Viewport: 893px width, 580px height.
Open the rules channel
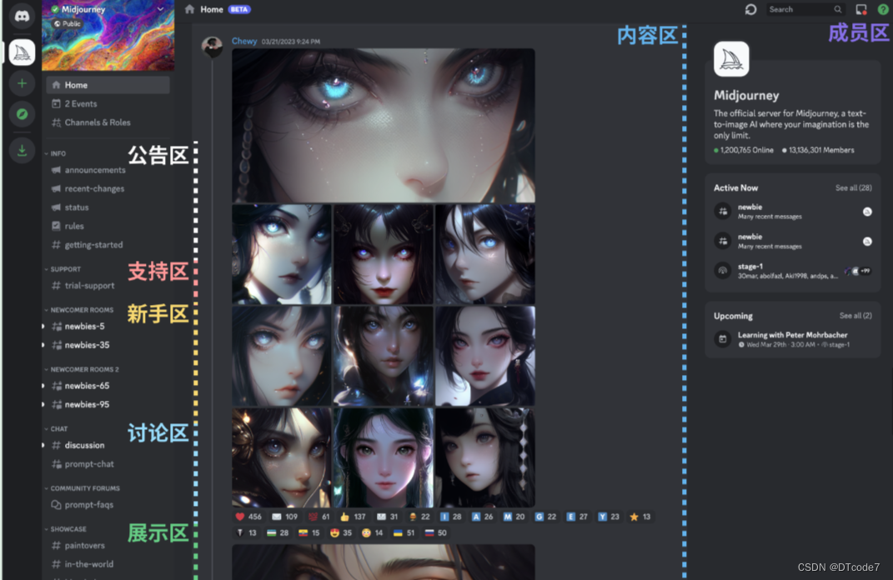68,226
